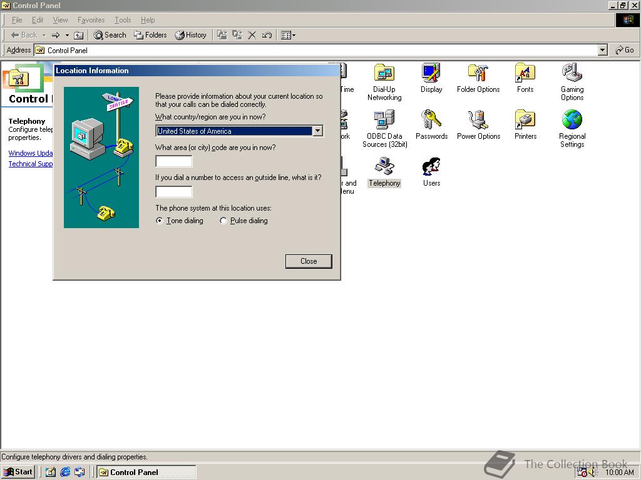Open the Favorites menu
The width and height of the screenshot is (641, 480).
pyautogui.click(x=91, y=19)
